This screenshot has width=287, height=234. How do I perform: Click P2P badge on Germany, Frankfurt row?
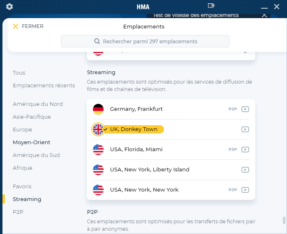click(233, 109)
